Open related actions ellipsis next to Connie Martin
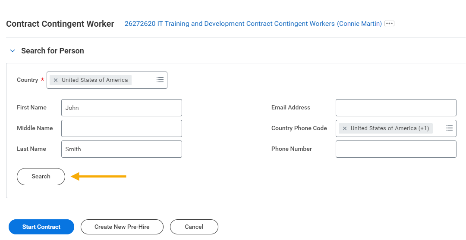 pyautogui.click(x=389, y=24)
